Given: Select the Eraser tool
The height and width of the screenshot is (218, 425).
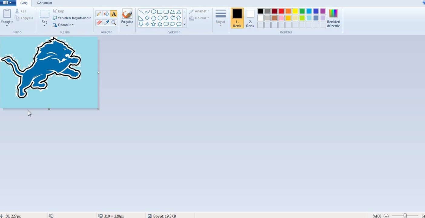Looking at the screenshot, I should tap(99, 23).
